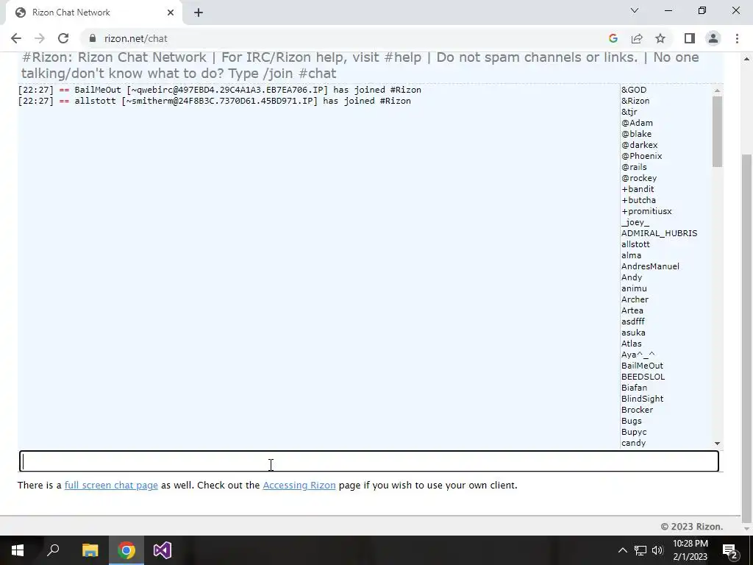This screenshot has height=565, width=753.
Task: Open a new browser tab
Action: click(199, 13)
